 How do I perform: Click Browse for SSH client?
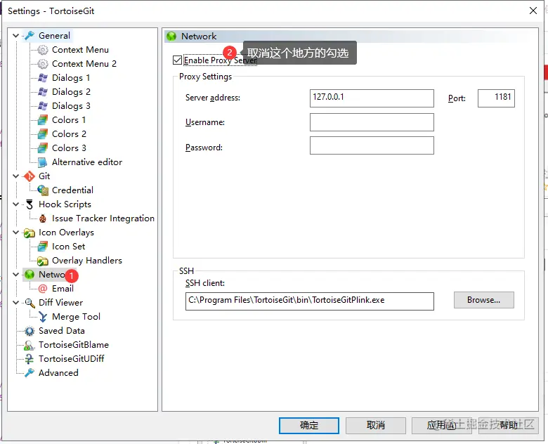(x=483, y=300)
